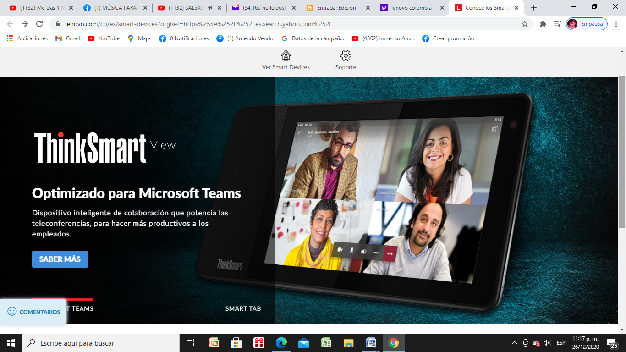The width and height of the screenshot is (626, 352).
Task: Open the COMENTARIOS feedback widget
Action: (x=33, y=312)
